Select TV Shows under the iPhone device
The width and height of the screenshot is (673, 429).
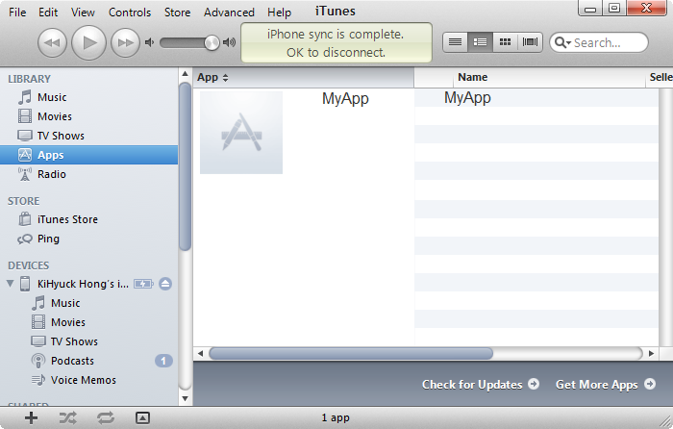click(88, 341)
